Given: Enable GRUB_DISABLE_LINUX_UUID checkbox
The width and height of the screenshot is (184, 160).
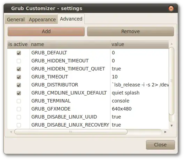Looking at the screenshot, I should (19, 117).
